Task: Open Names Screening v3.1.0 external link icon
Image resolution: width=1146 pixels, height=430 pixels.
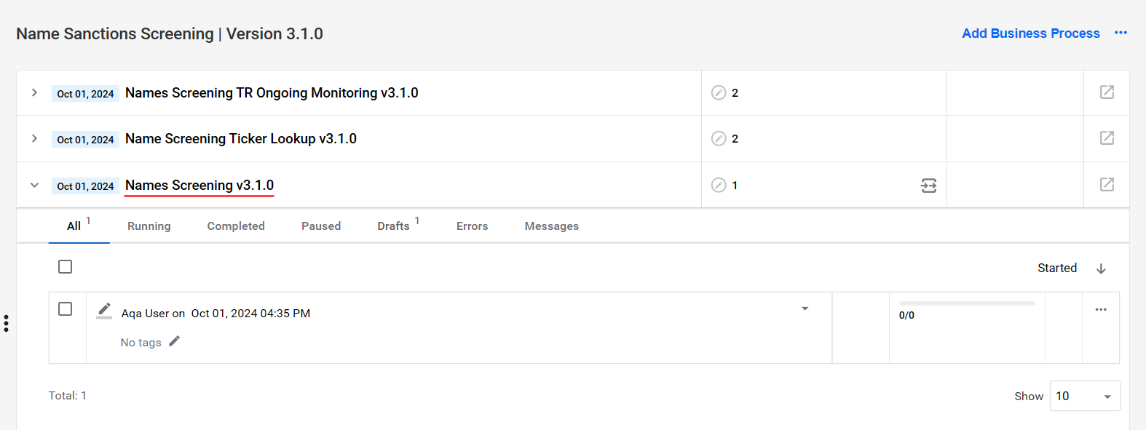Action: [x=1107, y=185]
